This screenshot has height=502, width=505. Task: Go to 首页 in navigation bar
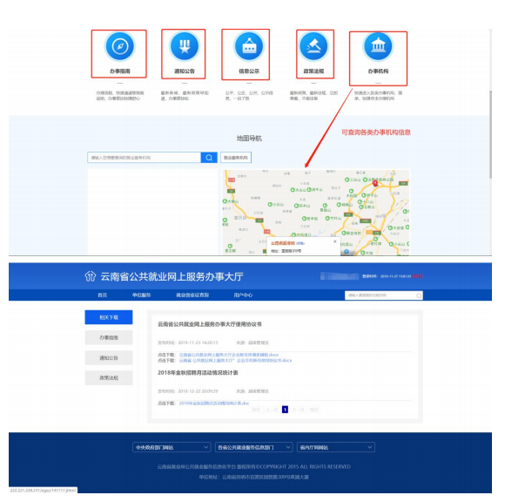(x=103, y=295)
